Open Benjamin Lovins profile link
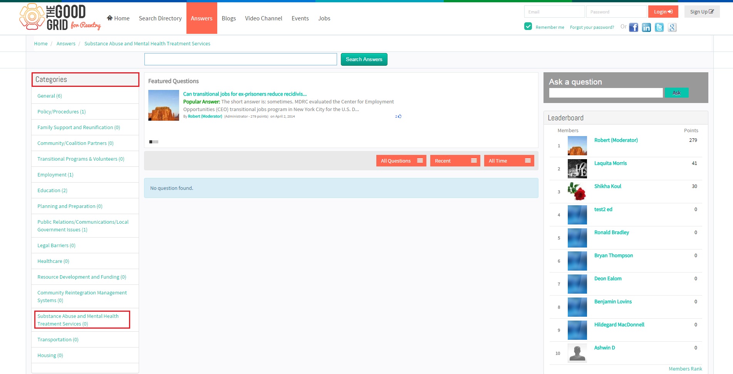733x374 pixels. coord(613,301)
